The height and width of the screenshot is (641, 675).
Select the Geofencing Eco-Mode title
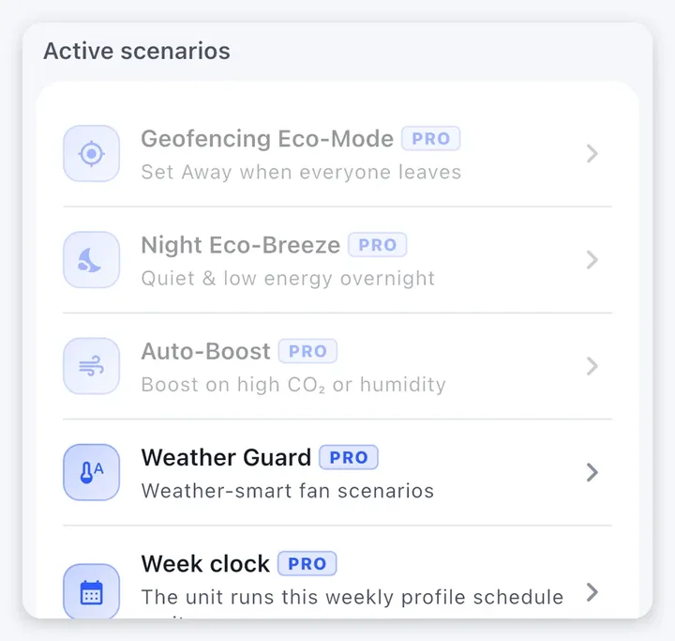click(x=267, y=139)
